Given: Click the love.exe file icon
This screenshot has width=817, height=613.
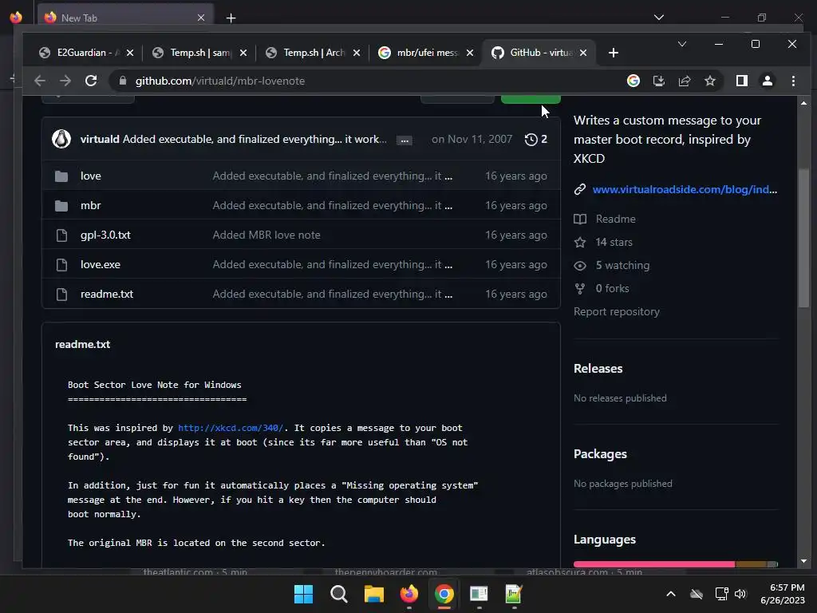Looking at the screenshot, I should pos(61,265).
